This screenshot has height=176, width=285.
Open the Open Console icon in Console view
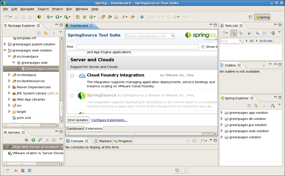[x=203, y=141]
